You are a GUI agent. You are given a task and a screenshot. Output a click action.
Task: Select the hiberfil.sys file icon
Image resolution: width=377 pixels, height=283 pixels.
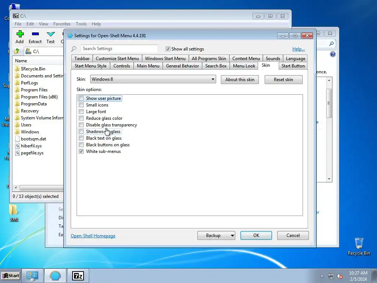17,146
